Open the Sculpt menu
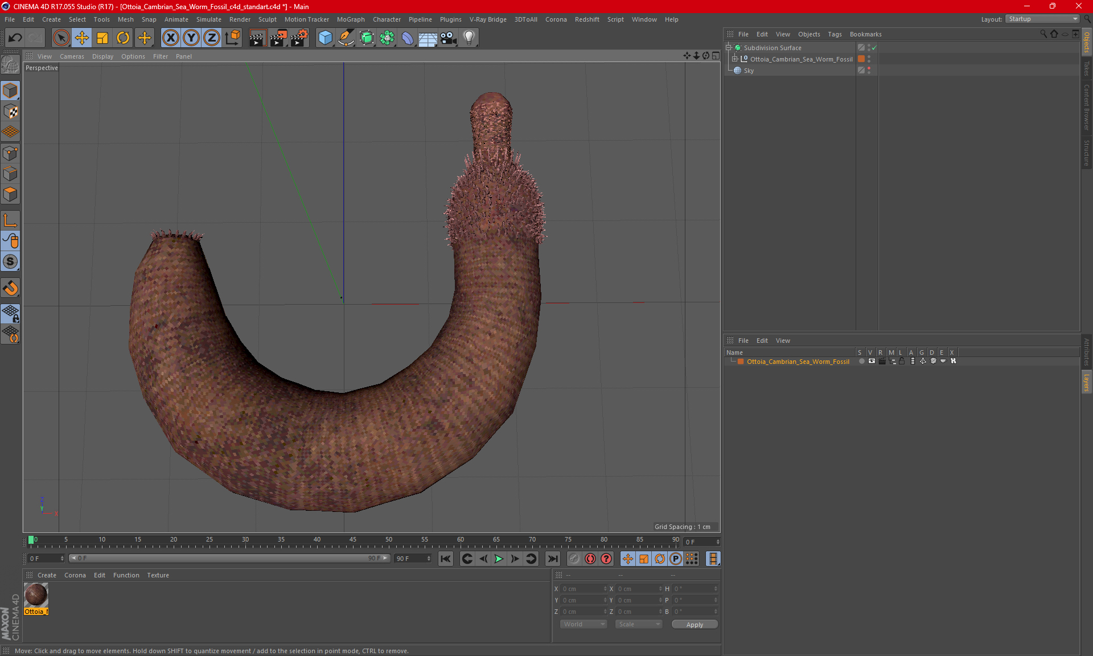Image resolution: width=1093 pixels, height=656 pixels. [x=267, y=19]
